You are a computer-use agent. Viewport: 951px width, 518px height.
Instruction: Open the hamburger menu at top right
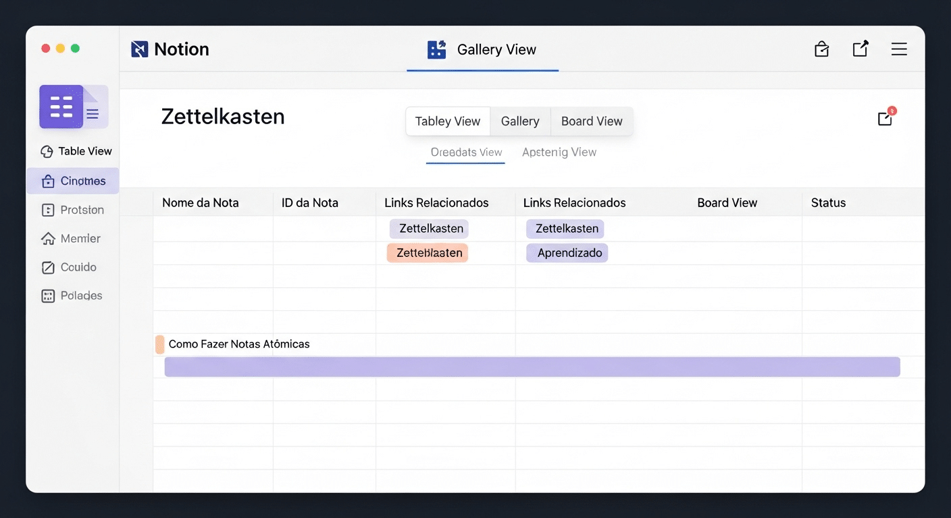[x=899, y=49]
